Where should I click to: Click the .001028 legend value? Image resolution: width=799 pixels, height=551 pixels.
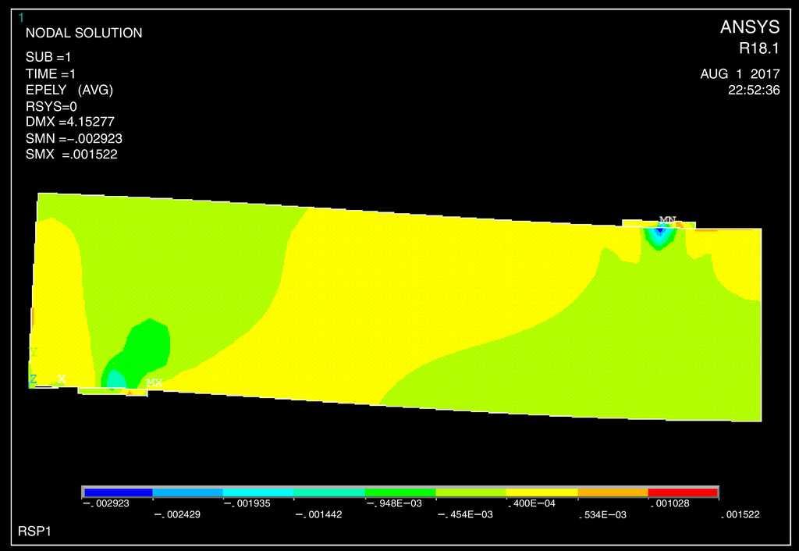coord(669,504)
